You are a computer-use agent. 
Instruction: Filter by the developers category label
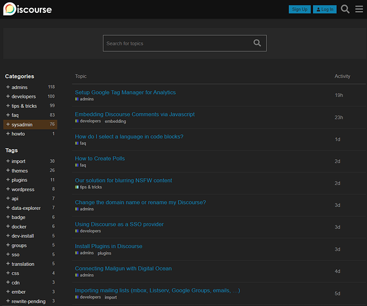pyautogui.click(x=24, y=97)
